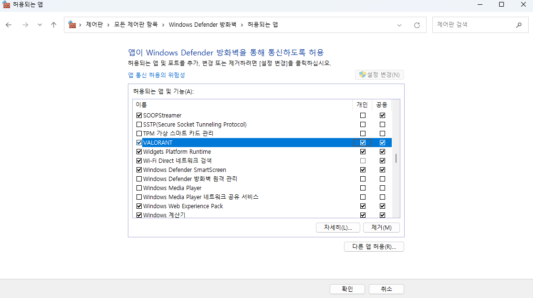The width and height of the screenshot is (533, 298).
Task: Select the Windows Media Player row text
Action: (x=172, y=188)
